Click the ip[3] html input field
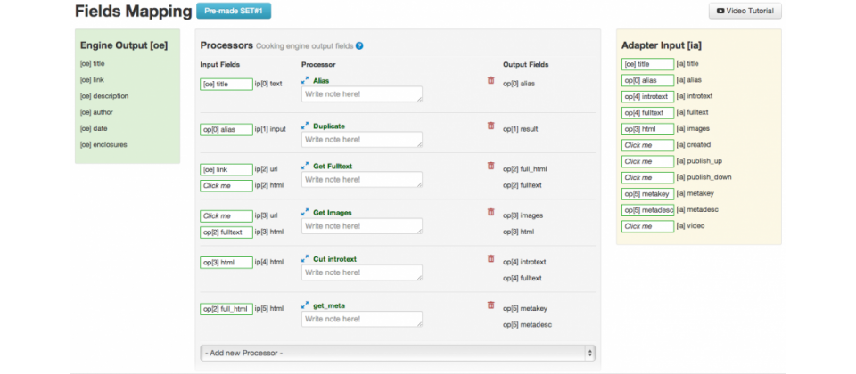856x374 pixels. point(226,232)
